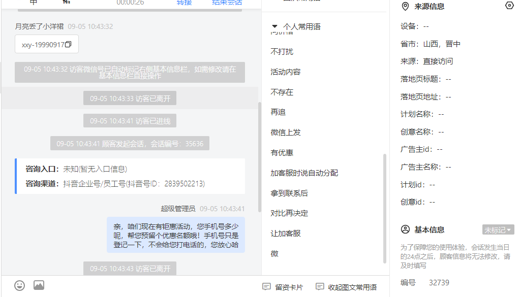Click the 10:43:41 访客已进线 notice
The width and height of the screenshot is (520, 297).
point(130,121)
